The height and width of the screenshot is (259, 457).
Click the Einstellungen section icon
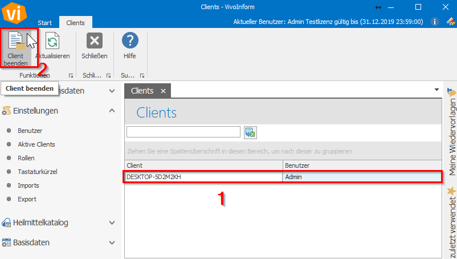pos(6,111)
